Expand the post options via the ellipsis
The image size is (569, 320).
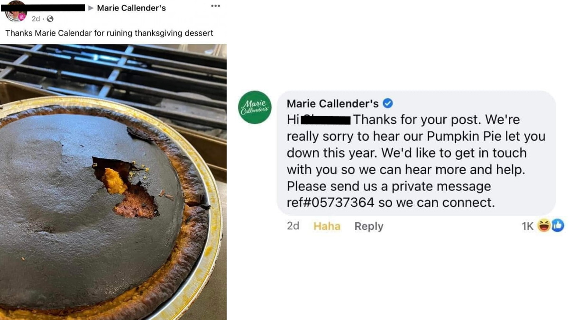[215, 6]
